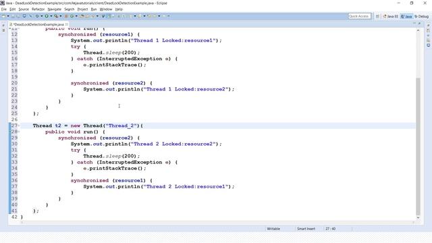Open the External Tools dropdown arrow
Screen dimensions: 432x243
[x=61, y=16]
